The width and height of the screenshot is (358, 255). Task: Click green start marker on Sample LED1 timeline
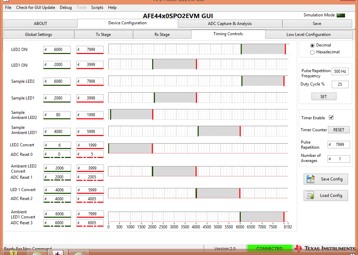[154, 97]
